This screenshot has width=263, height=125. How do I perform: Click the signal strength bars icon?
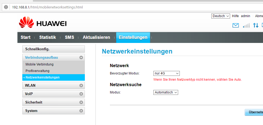point(246,26)
